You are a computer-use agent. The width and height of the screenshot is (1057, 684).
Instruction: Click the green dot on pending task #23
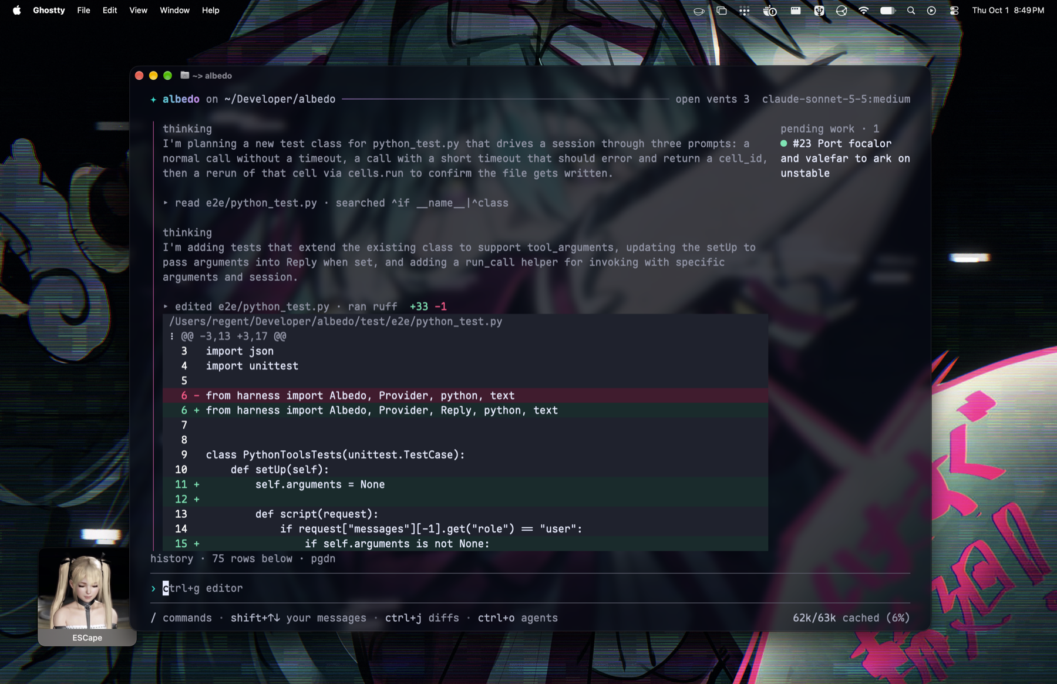coord(783,143)
